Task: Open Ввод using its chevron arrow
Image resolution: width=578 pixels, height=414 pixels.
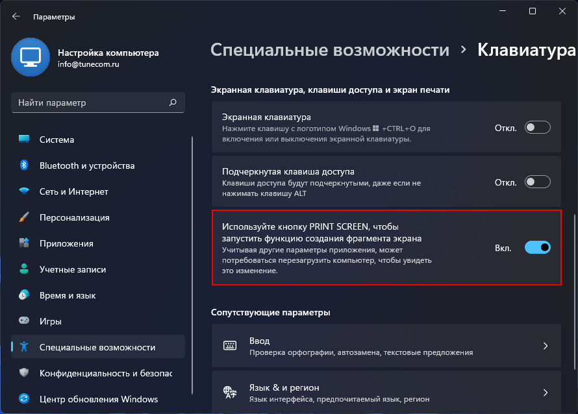Action: [x=546, y=345]
